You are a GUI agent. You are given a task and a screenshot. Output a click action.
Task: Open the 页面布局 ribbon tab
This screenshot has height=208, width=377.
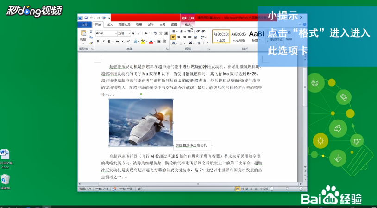tap(124, 25)
